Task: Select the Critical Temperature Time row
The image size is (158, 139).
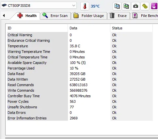Action: tap(80, 57)
